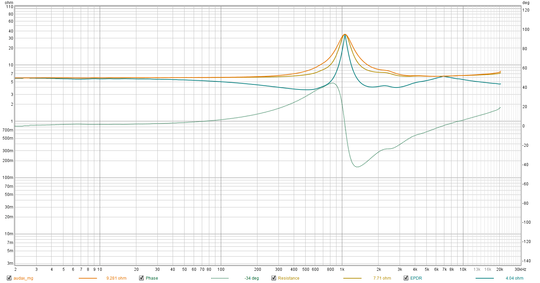
Task: Click the -140 deg axis label
Action: (526, 261)
